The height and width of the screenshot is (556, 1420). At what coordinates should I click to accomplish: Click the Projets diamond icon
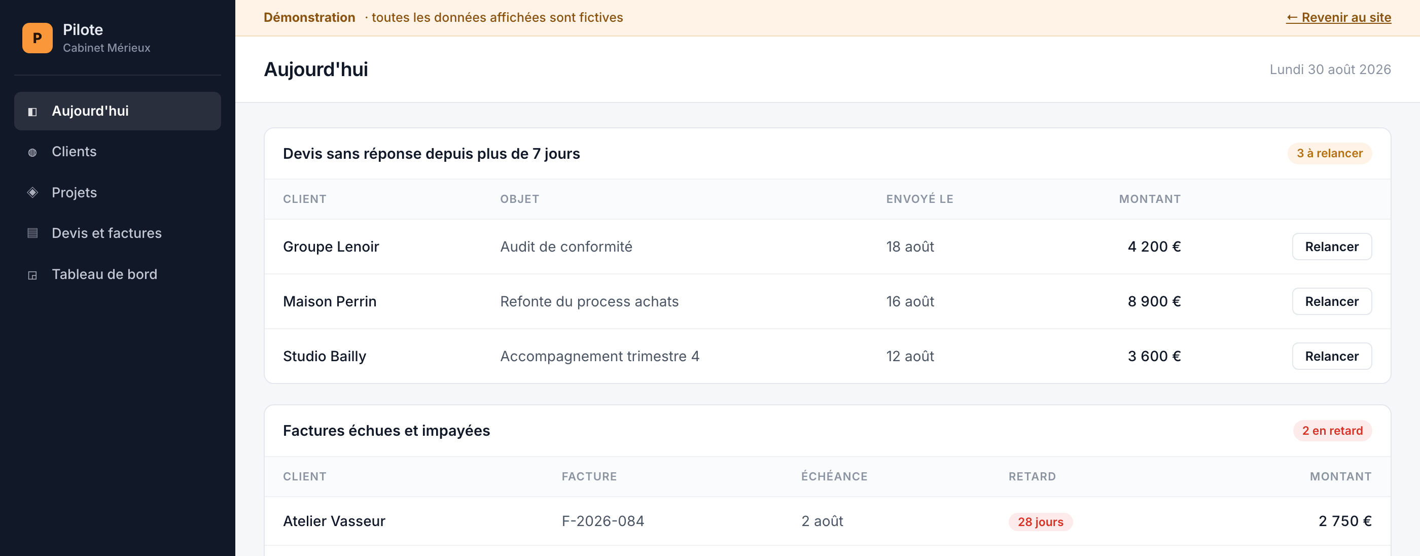pyautogui.click(x=32, y=192)
